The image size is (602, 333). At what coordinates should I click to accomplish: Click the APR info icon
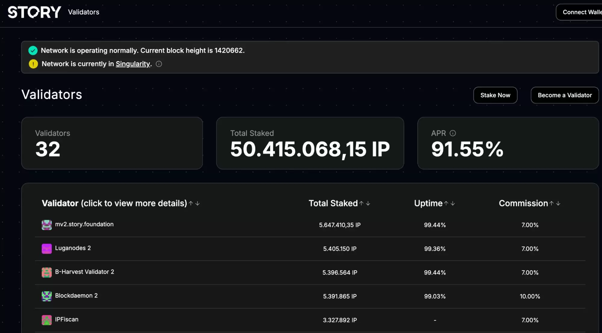tap(453, 133)
